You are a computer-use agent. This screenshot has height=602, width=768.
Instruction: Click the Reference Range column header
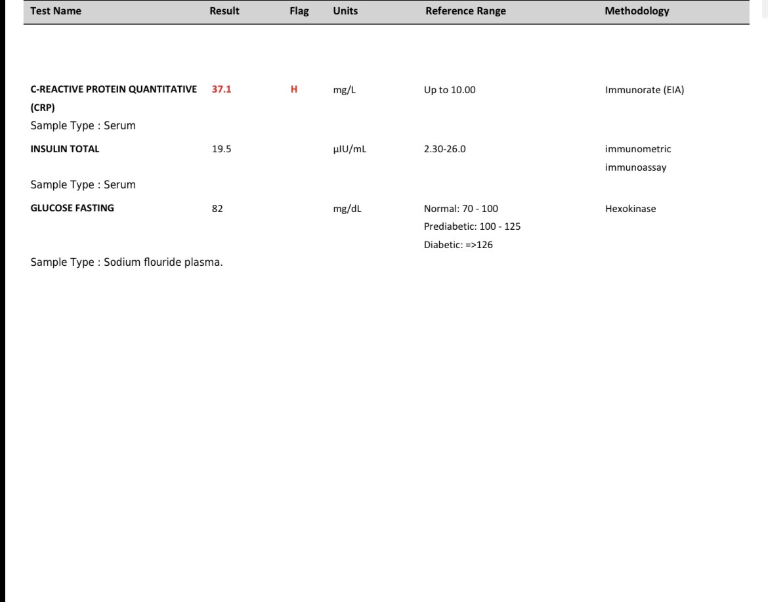[x=465, y=11]
